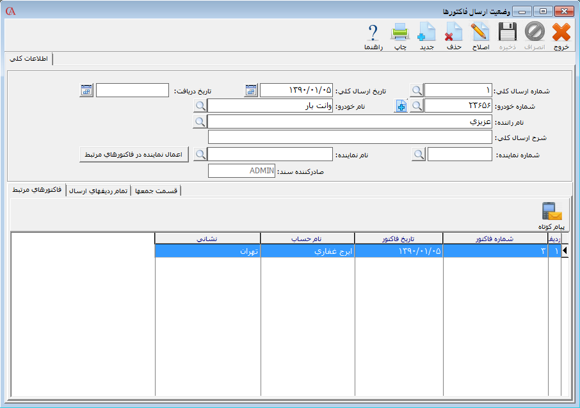Click the اصلاح (Edit) pencil icon
Screen dimensions: 580x408
pos(480,32)
